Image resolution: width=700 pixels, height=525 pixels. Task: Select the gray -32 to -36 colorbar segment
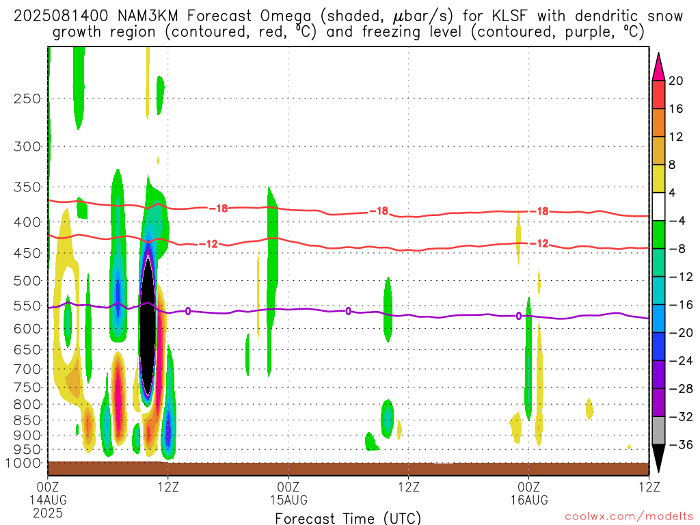point(658,431)
